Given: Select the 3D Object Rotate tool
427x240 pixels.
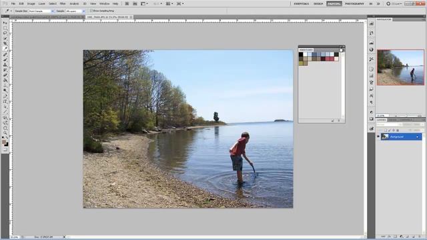Looking at the screenshot, I should (x=5, y=118).
